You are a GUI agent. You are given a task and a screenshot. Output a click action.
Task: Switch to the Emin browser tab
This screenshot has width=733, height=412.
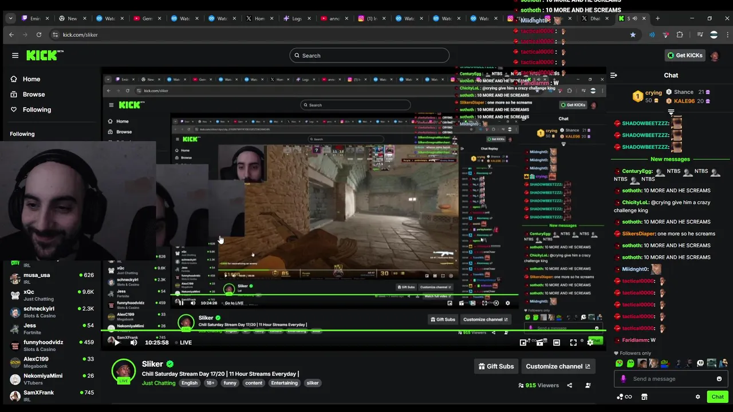click(x=36, y=18)
